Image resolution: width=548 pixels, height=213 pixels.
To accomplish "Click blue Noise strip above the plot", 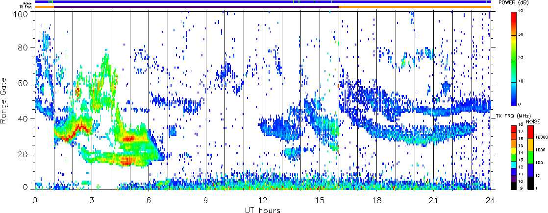I will coord(263,2).
